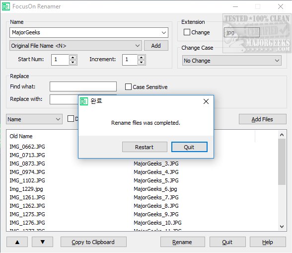292x253 pixels.
Task: Click new name MajorGeeks_9.JPG
Action: pyautogui.click(x=156, y=214)
